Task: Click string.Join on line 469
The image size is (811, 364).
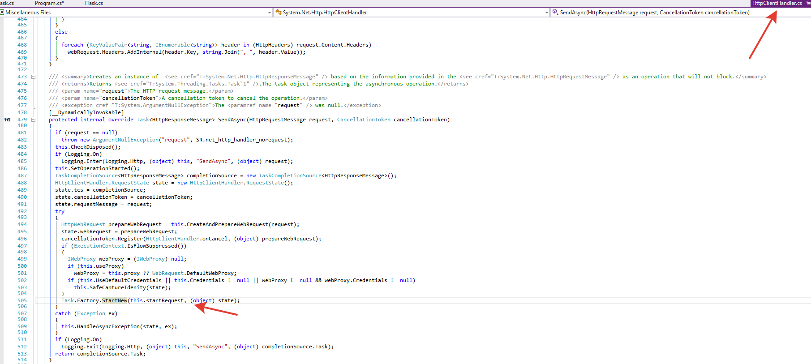Action: click(x=219, y=52)
